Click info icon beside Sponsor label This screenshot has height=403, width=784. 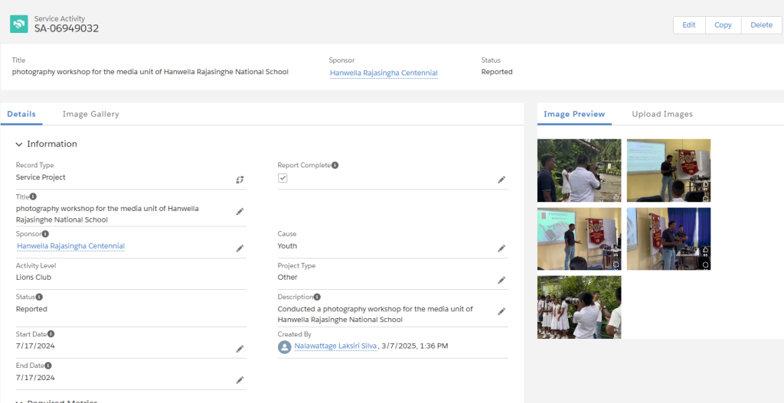(45, 234)
